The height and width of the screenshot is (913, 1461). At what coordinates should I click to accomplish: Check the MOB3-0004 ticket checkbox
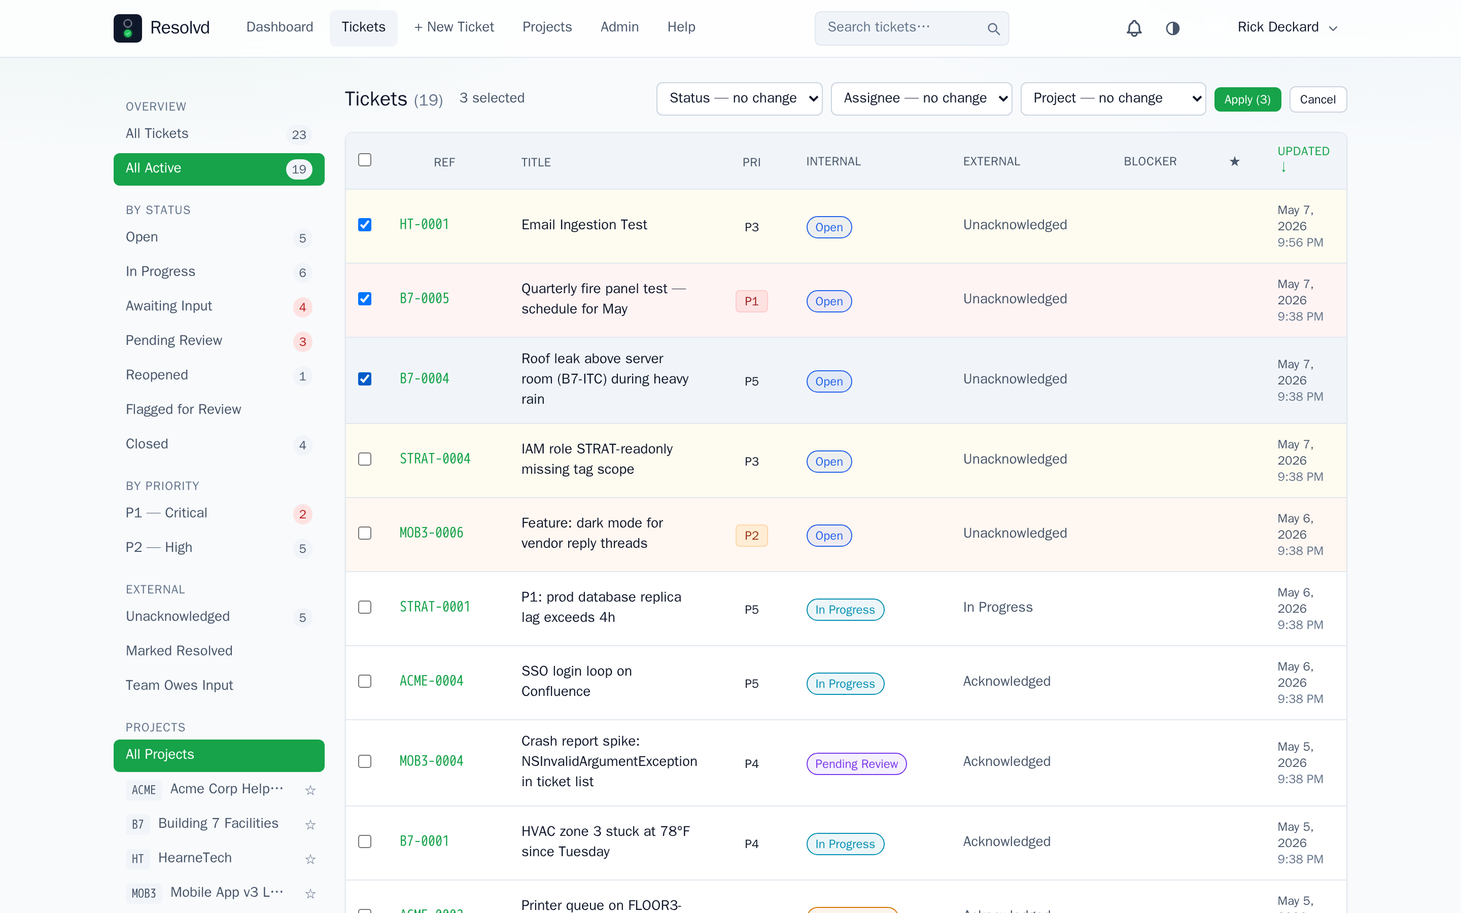pos(365,761)
